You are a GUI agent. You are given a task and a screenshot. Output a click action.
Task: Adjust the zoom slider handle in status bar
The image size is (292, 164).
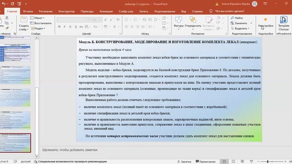268,162
